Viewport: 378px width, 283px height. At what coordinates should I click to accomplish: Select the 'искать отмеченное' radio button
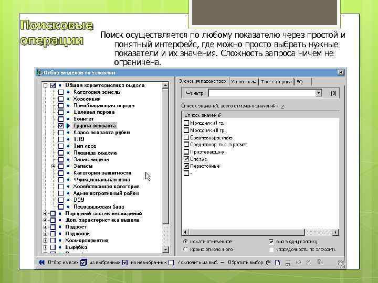(186, 242)
